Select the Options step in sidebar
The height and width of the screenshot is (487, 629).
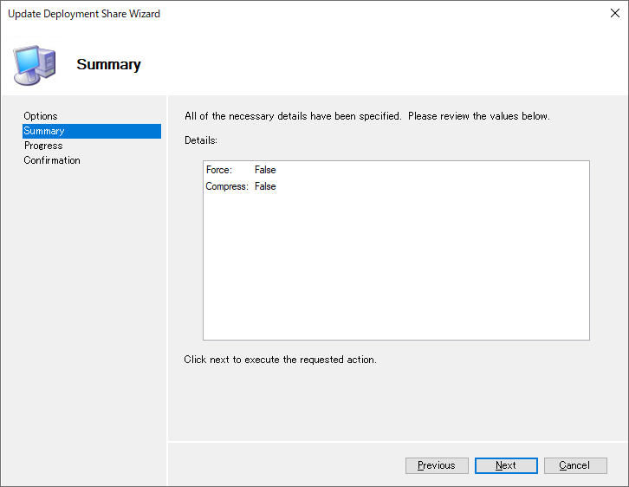tap(41, 116)
